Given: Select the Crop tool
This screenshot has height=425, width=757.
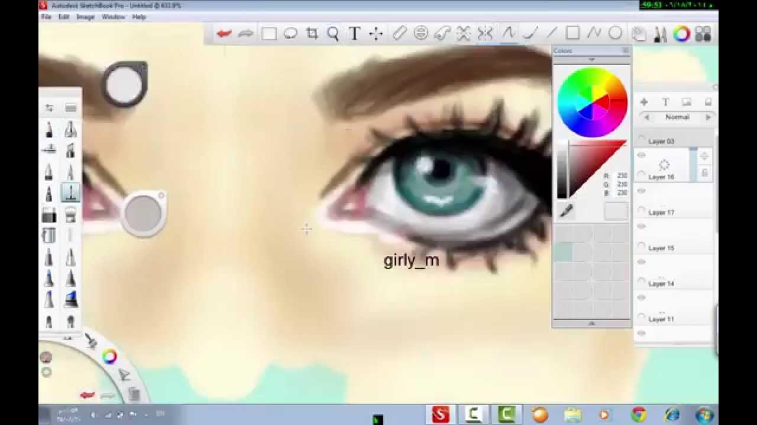Looking at the screenshot, I should (x=312, y=34).
